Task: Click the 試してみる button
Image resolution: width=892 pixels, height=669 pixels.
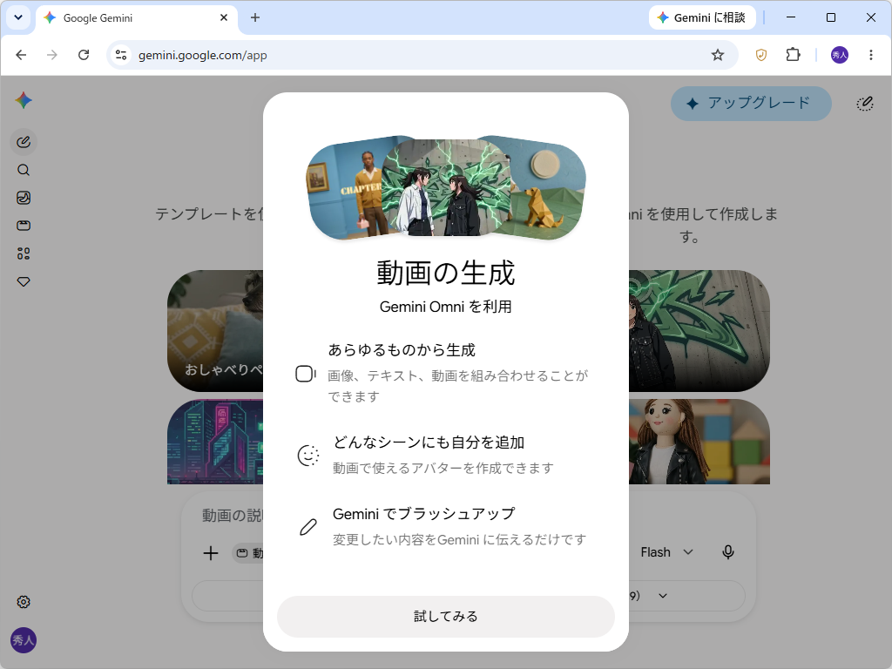Action: pos(445,617)
